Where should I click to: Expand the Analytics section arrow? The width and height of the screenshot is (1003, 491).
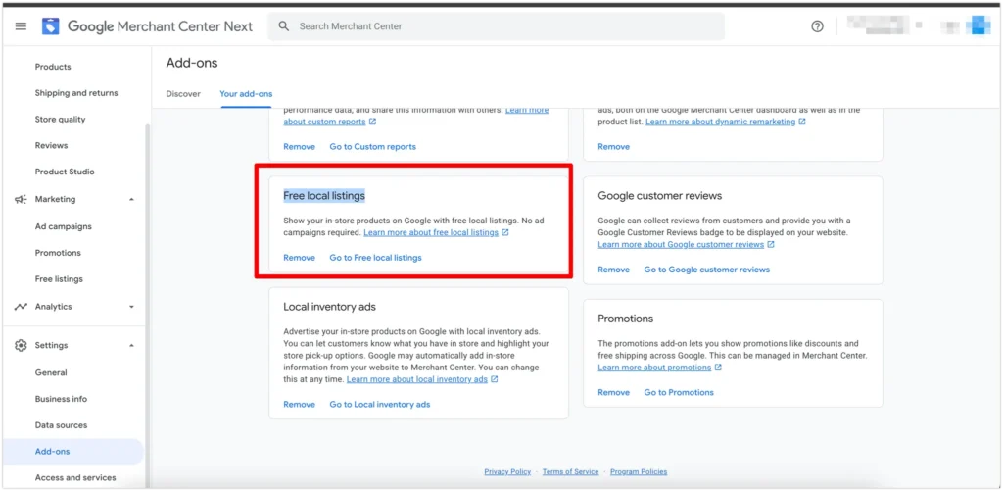(131, 307)
